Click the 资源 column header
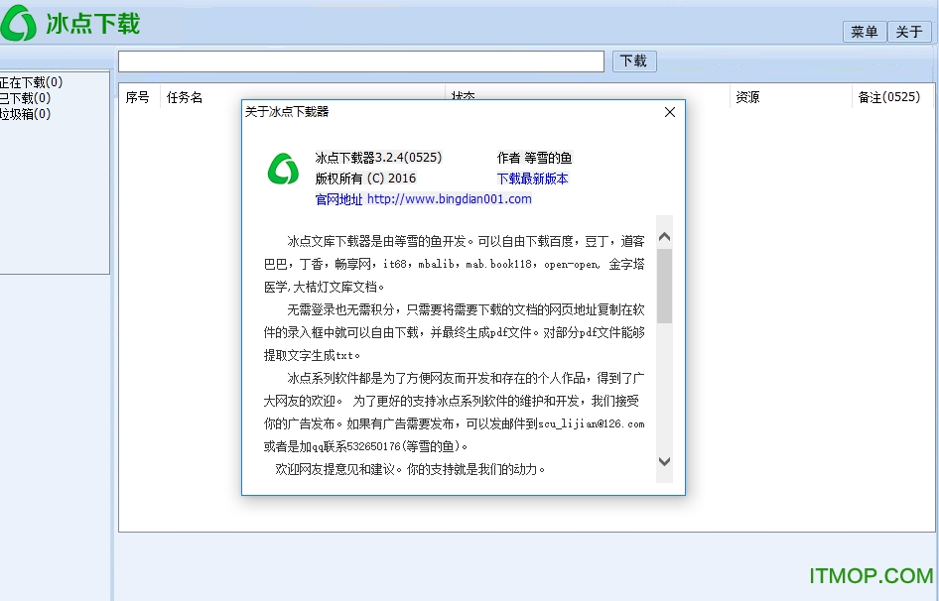The height and width of the screenshot is (601, 939). point(746,97)
